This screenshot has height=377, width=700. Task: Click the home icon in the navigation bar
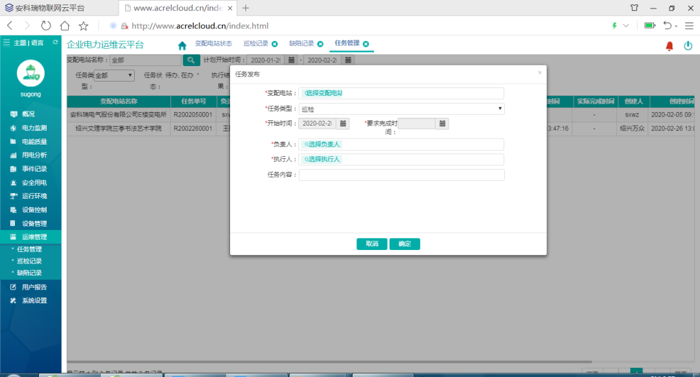click(x=181, y=45)
